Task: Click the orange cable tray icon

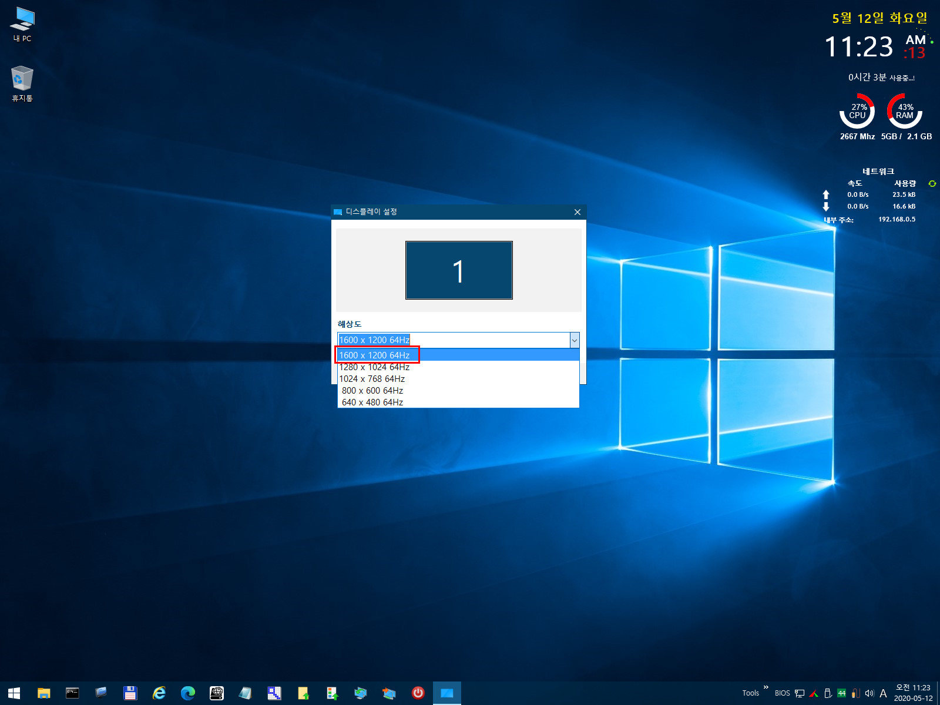Action: [856, 693]
